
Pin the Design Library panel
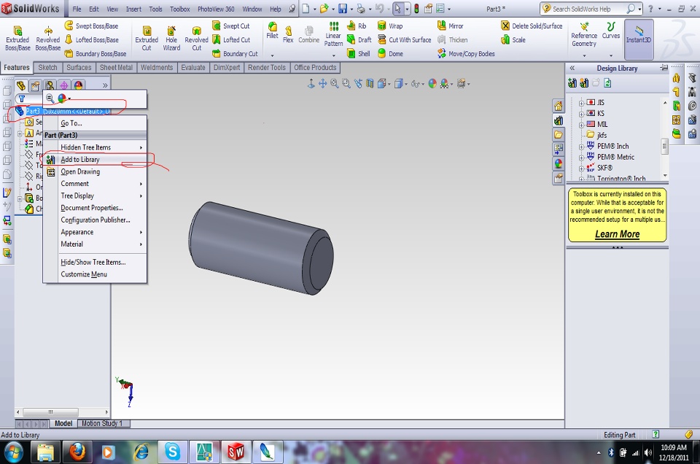point(664,68)
